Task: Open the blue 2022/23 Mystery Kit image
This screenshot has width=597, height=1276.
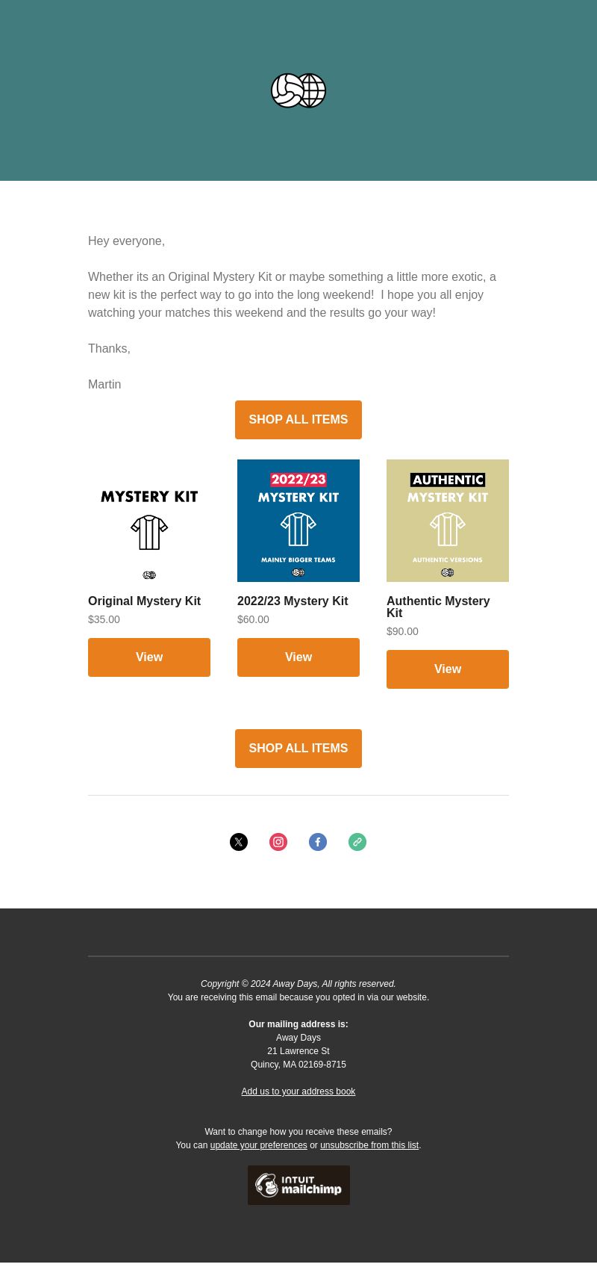Action: pyautogui.click(x=298, y=521)
